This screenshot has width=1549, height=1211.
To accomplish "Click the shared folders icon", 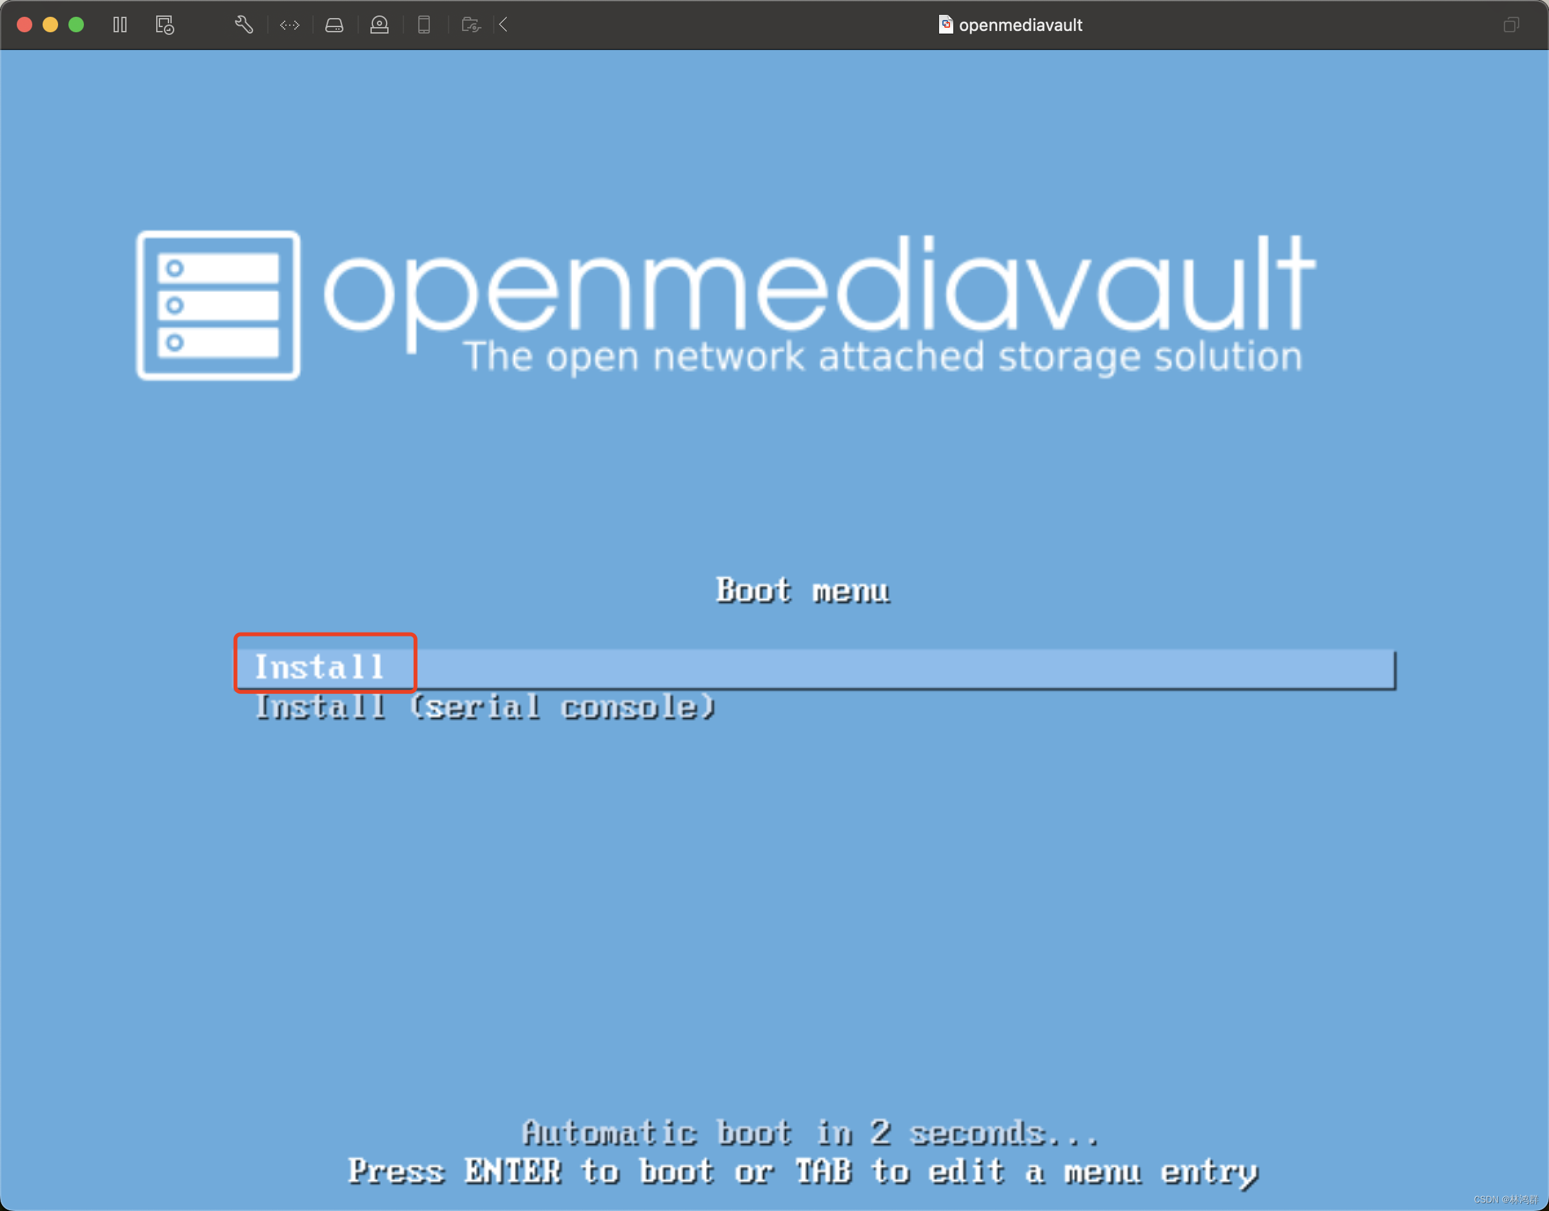I will click(x=471, y=25).
